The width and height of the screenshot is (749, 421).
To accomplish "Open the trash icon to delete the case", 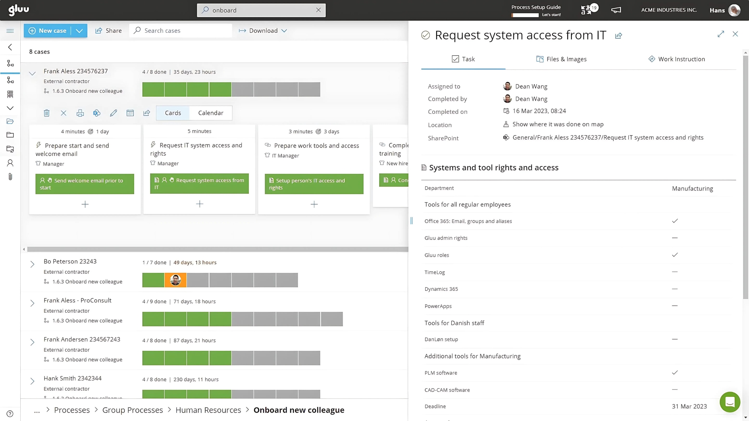I will [47, 113].
